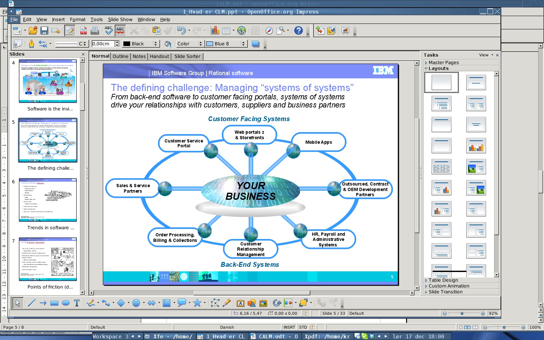Click the Save document icon
The image size is (544, 340).
tap(44, 31)
